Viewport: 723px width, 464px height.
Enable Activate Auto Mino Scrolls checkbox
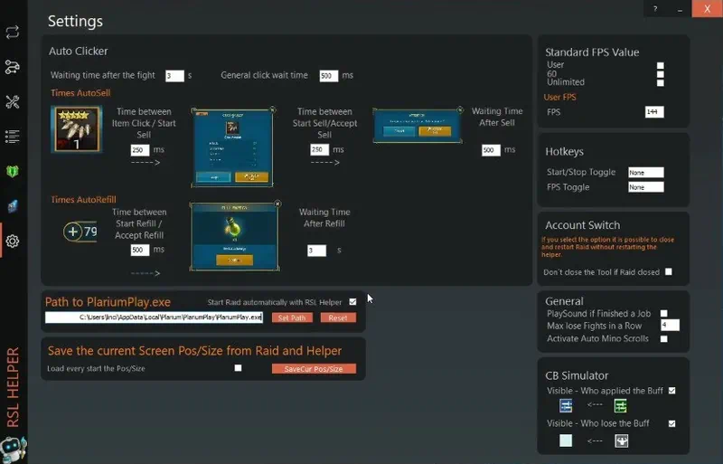click(664, 339)
